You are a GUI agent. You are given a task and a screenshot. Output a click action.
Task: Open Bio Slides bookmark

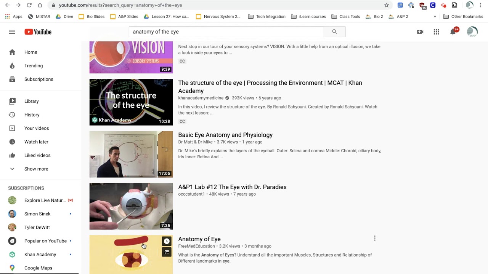point(91,16)
